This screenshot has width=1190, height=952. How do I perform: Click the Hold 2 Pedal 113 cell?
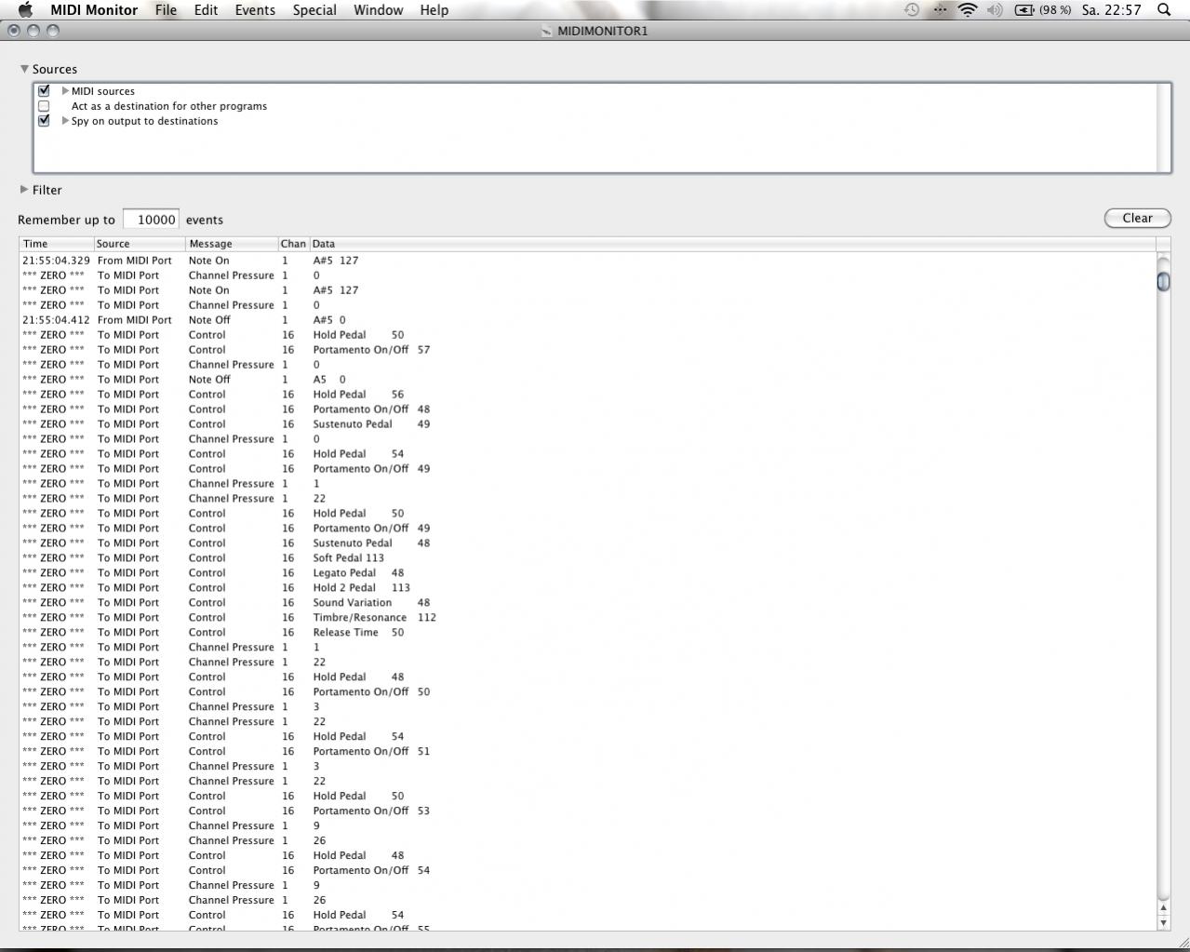click(x=361, y=588)
